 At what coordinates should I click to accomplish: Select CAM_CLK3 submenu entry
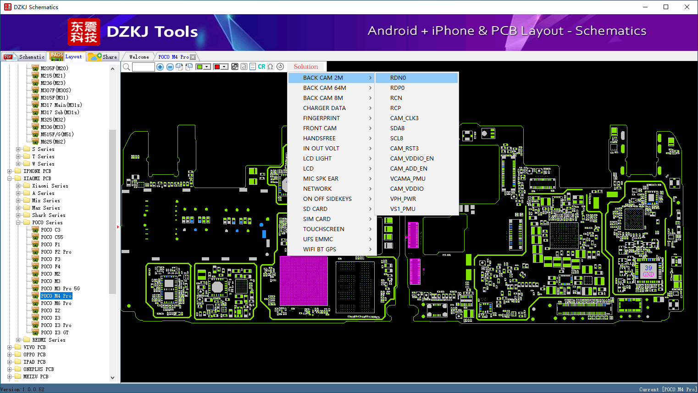(x=416, y=118)
